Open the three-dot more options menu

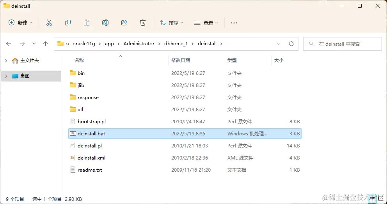(x=234, y=23)
